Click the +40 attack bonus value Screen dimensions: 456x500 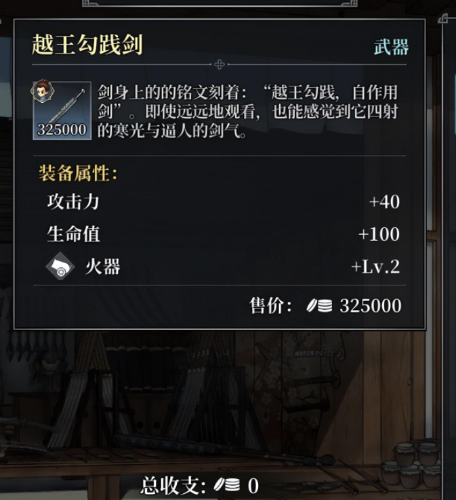point(384,202)
